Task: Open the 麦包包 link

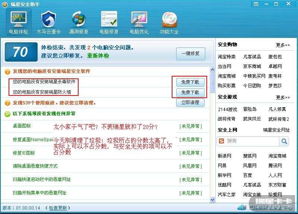Action: pos(275,57)
